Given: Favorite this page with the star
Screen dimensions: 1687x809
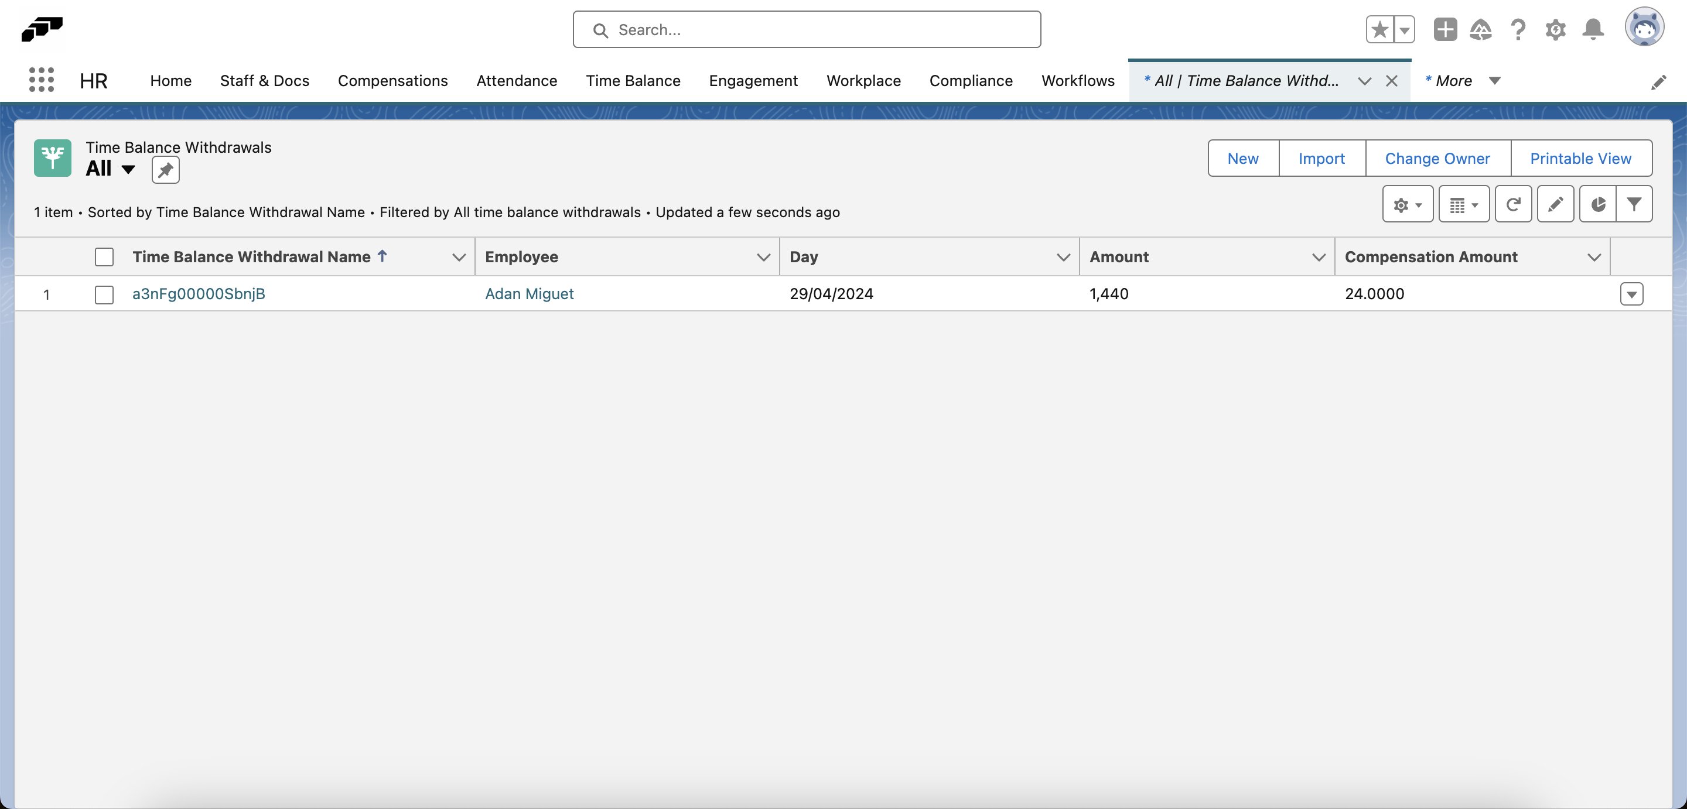Looking at the screenshot, I should point(1379,29).
